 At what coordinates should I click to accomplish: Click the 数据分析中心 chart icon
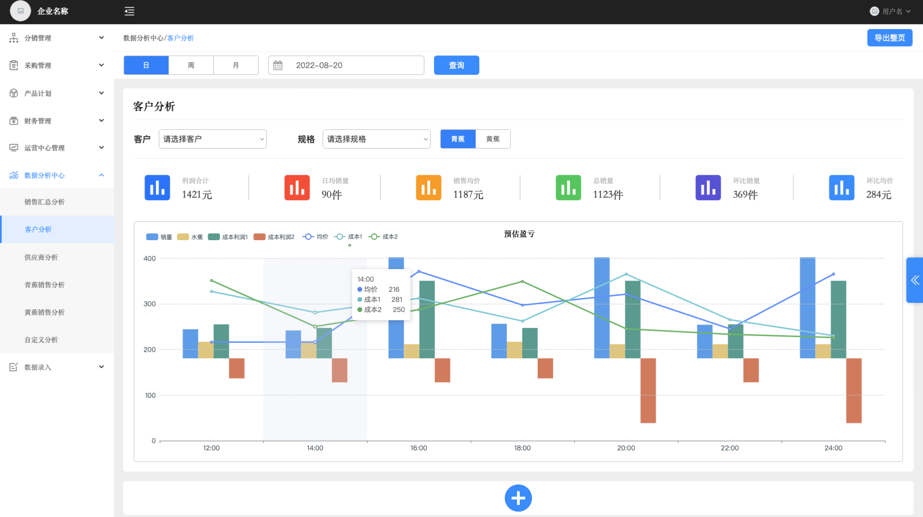coord(14,175)
